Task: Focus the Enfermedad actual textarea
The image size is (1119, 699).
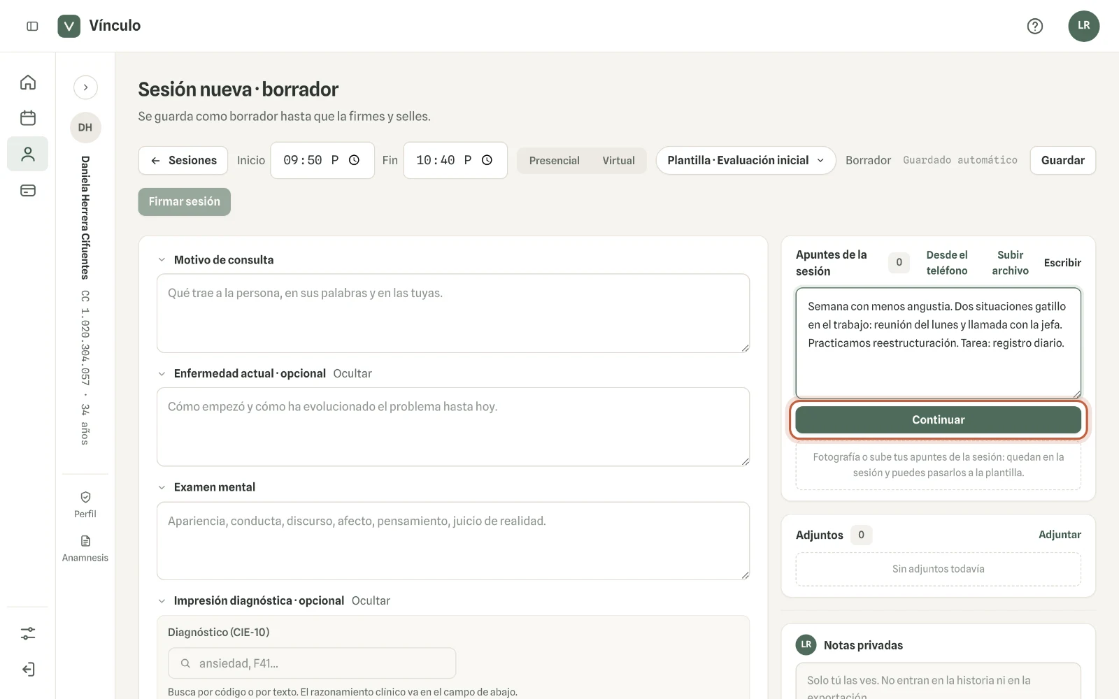Action: coord(453,427)
